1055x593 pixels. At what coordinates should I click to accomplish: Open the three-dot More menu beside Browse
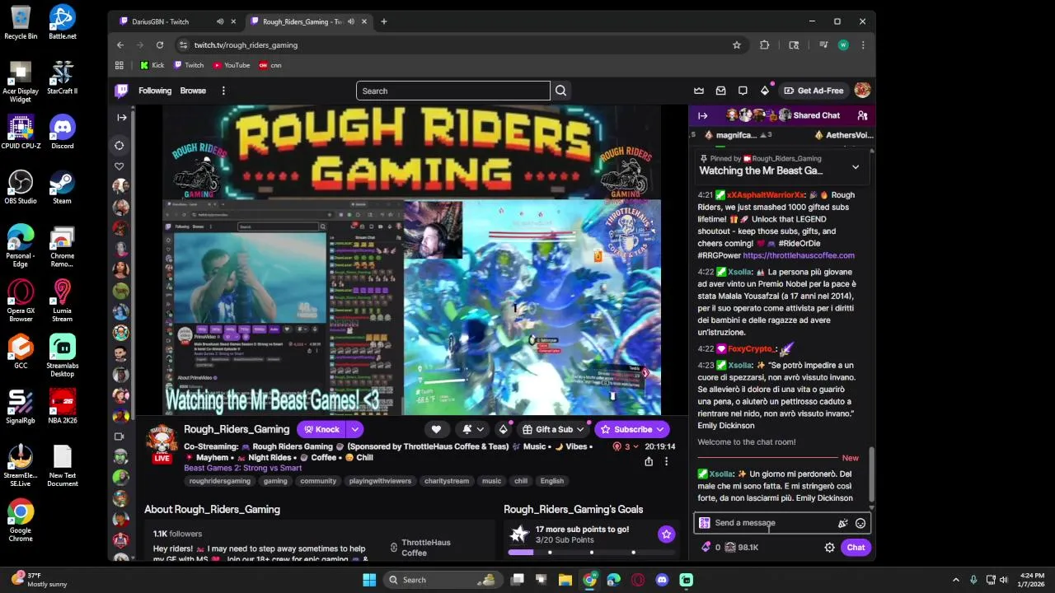tap(223, 91)
